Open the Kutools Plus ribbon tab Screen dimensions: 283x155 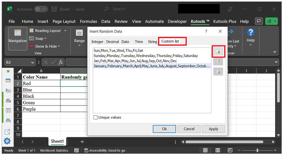click(x=225, y=21)
